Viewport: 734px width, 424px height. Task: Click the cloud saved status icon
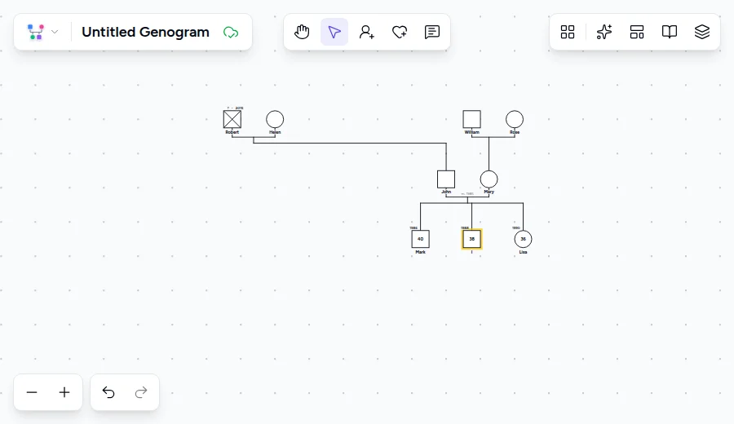tap(231, 33)
